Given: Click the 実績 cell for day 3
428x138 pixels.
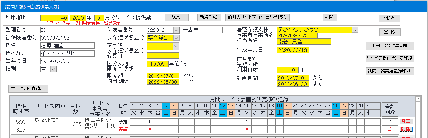Looking at the screenshot, I should point(150,129).
